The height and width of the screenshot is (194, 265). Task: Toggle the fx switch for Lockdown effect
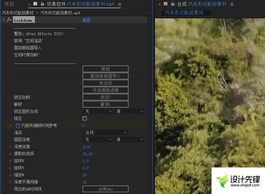click(x=9, y=20)
